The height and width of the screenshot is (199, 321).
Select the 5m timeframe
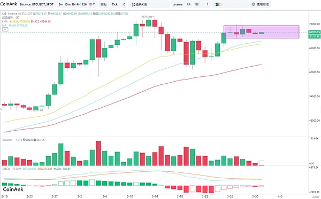tap(61, 4)
